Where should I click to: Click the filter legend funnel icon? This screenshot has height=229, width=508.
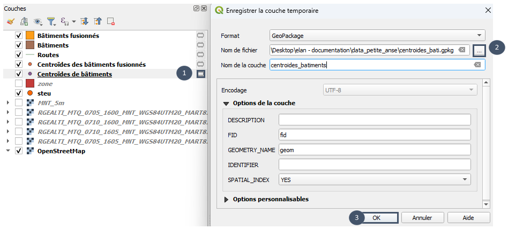click(51, 21)
